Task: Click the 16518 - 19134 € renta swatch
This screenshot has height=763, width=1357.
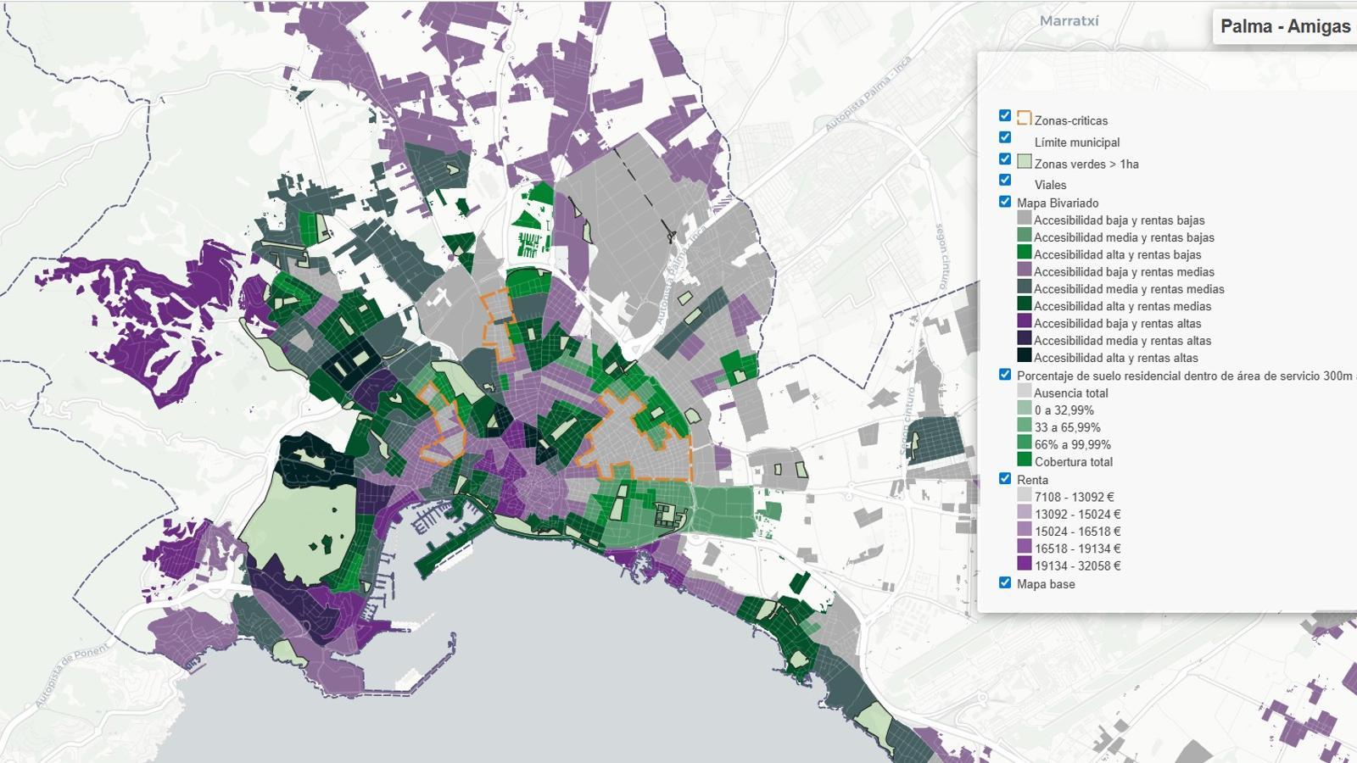Action: point(1025,548)
